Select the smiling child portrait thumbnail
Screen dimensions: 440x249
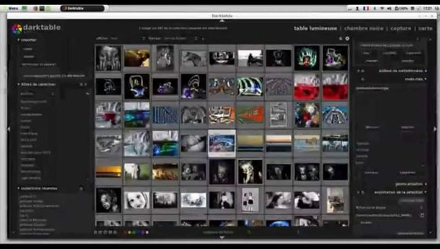coord(137,200)
